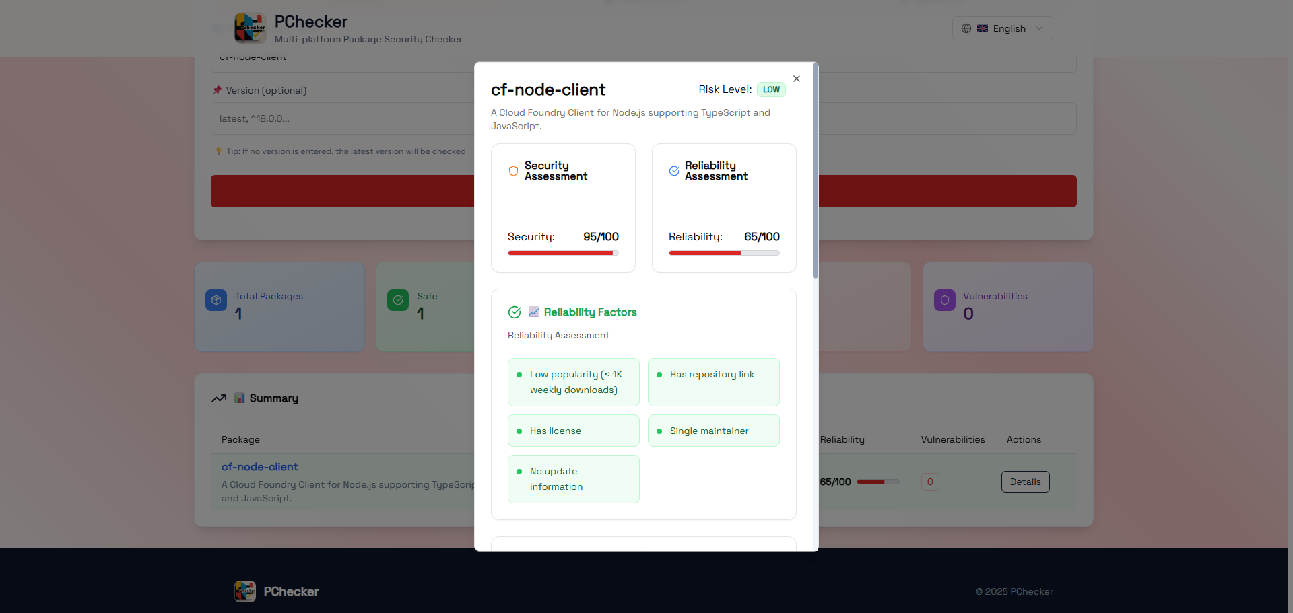The width and height of the screenshot is (1293, 613).
Task: Click the LOW risk level badge
Action: [771, 89]
